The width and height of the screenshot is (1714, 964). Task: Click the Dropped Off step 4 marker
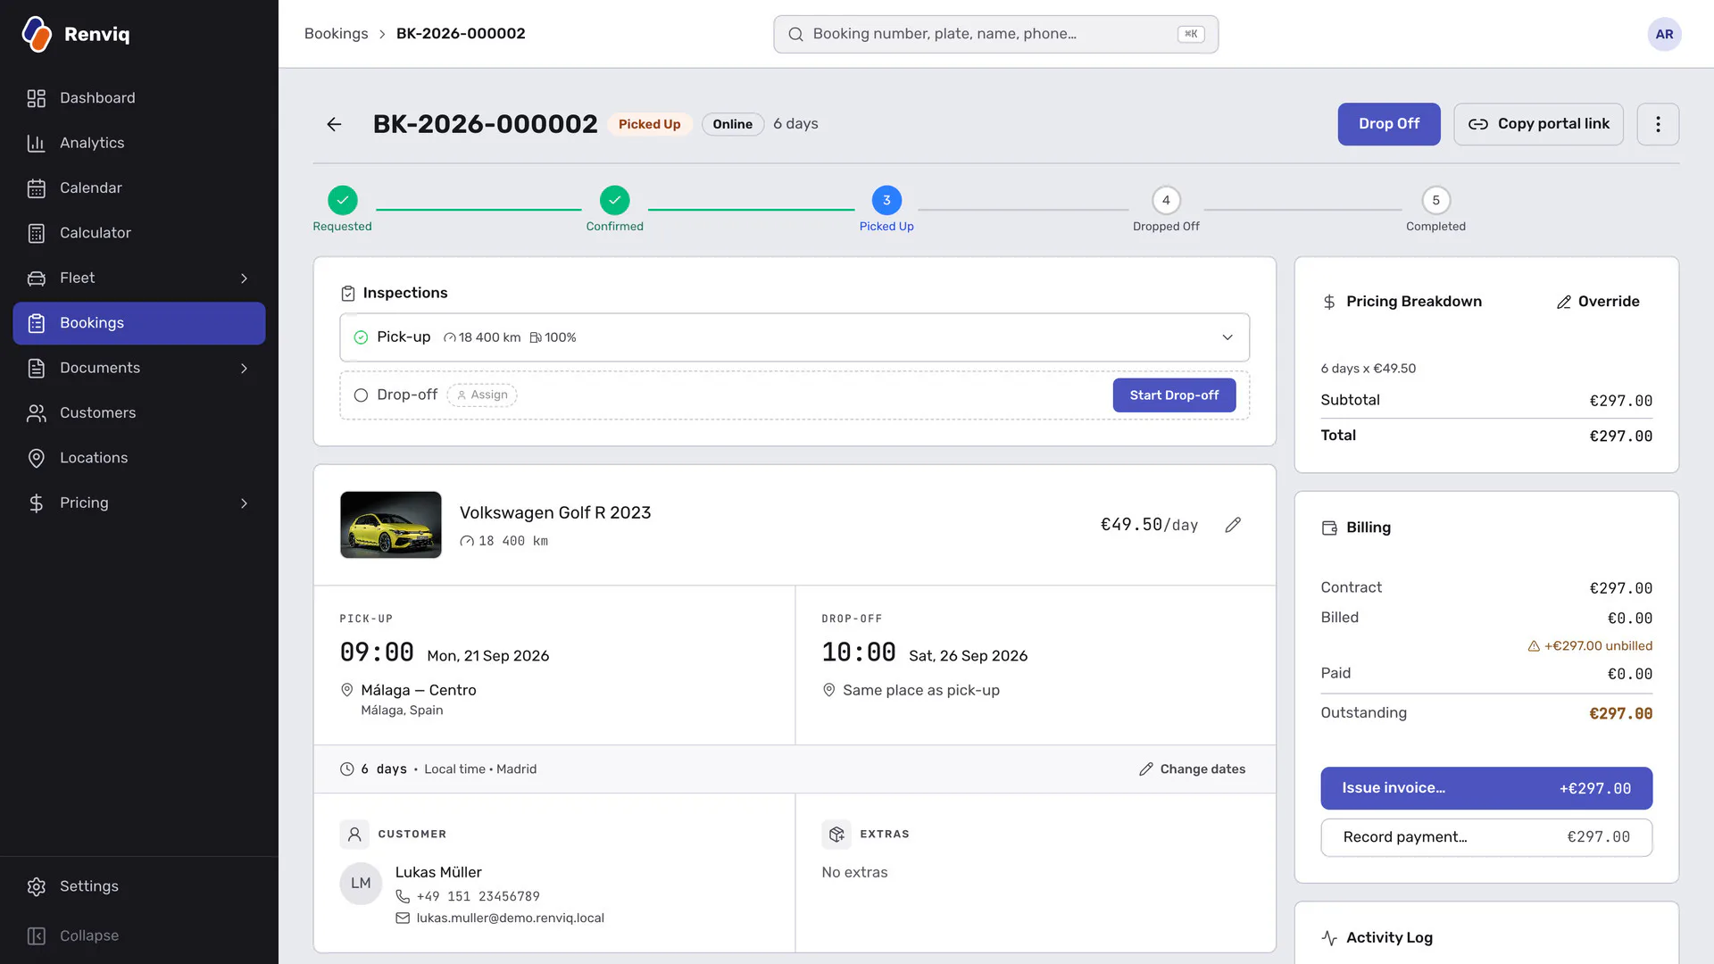click(1166, 200)
